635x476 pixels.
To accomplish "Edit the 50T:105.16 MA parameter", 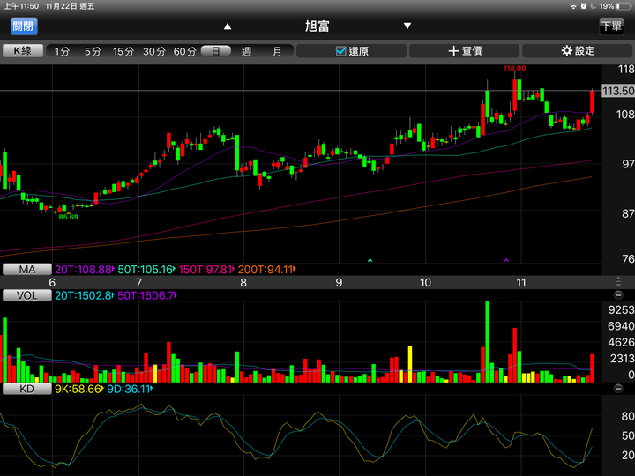I will point(146,269).
